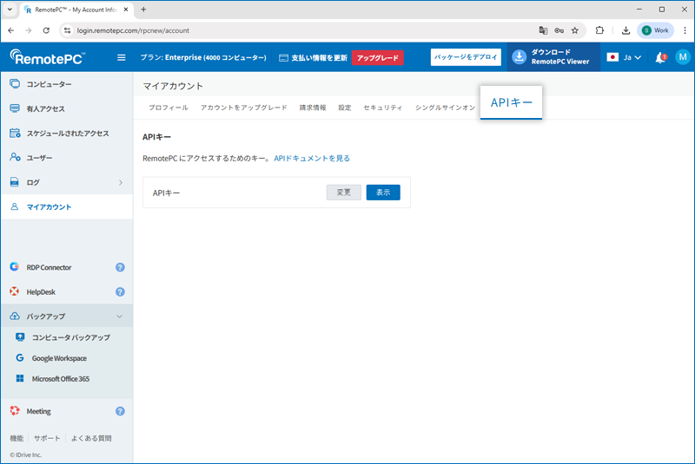This screenshot has height=464, width=695.
Task: Show help for RDP Connector
Action: point(120,267)
